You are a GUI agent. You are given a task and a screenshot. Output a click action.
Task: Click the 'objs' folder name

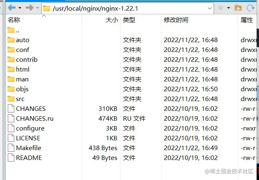pyautogui.click(x=22, y=89)
